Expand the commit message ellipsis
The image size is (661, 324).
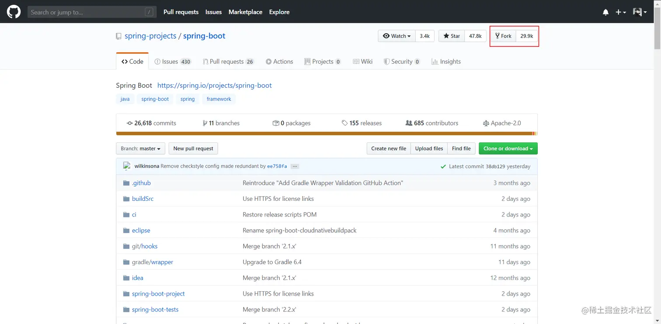(x=295, y=166)
